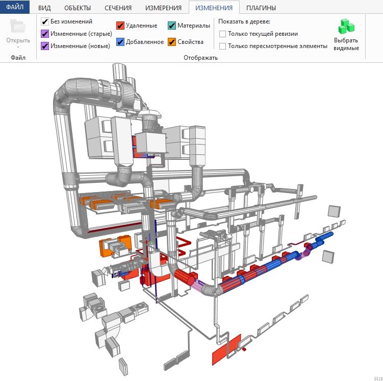Expand the 'Открыть' dropdown arrow
The width and height of the screenshot is (383, 381).
(x=18, y=47)
